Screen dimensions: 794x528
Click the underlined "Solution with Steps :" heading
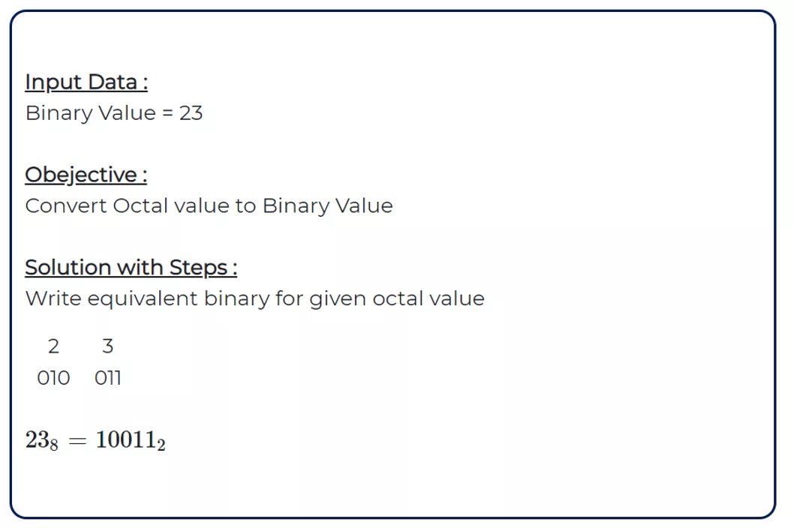point(131,268)
